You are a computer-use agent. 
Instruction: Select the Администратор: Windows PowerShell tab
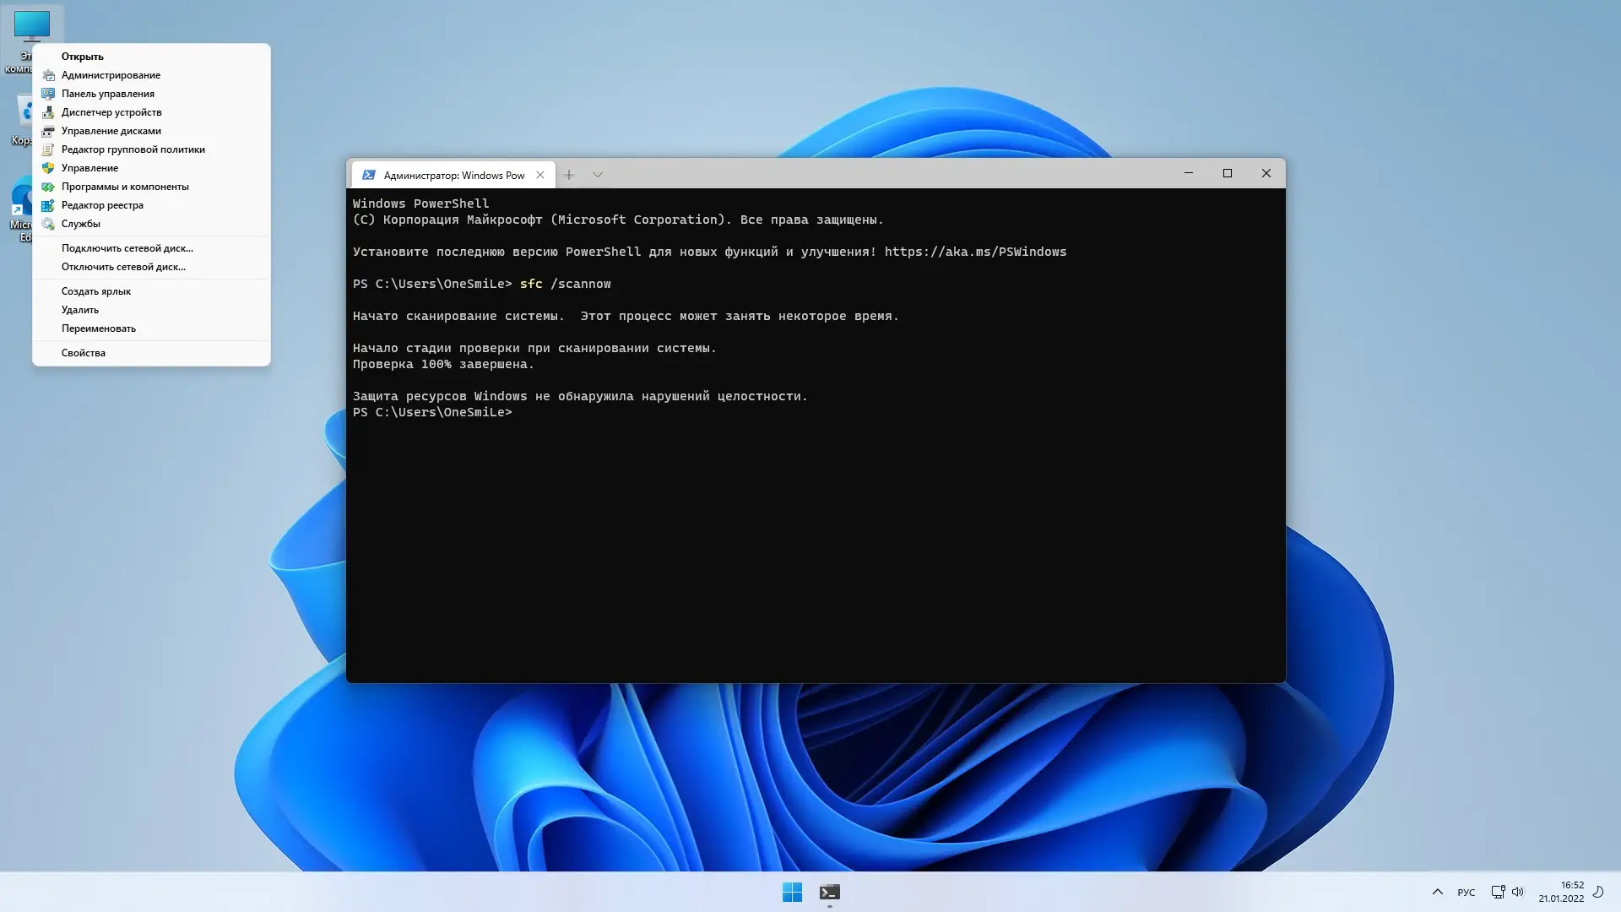click(x=452, y=175)
